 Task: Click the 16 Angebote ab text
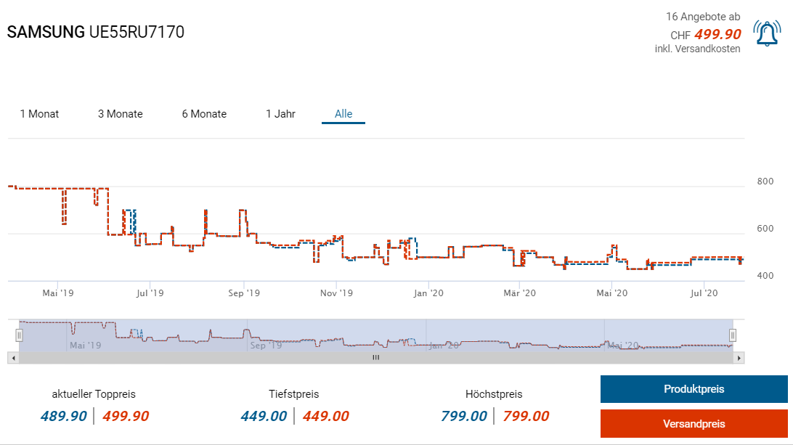[702, 16]
